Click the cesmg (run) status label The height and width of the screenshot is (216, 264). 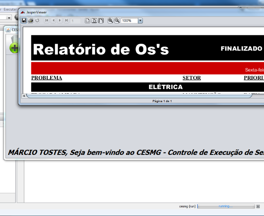[x=187, y=206]
